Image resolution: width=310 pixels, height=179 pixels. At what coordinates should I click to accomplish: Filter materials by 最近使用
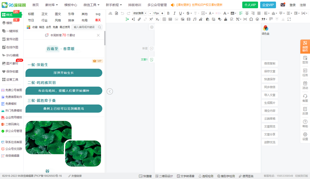pos(65,27)
